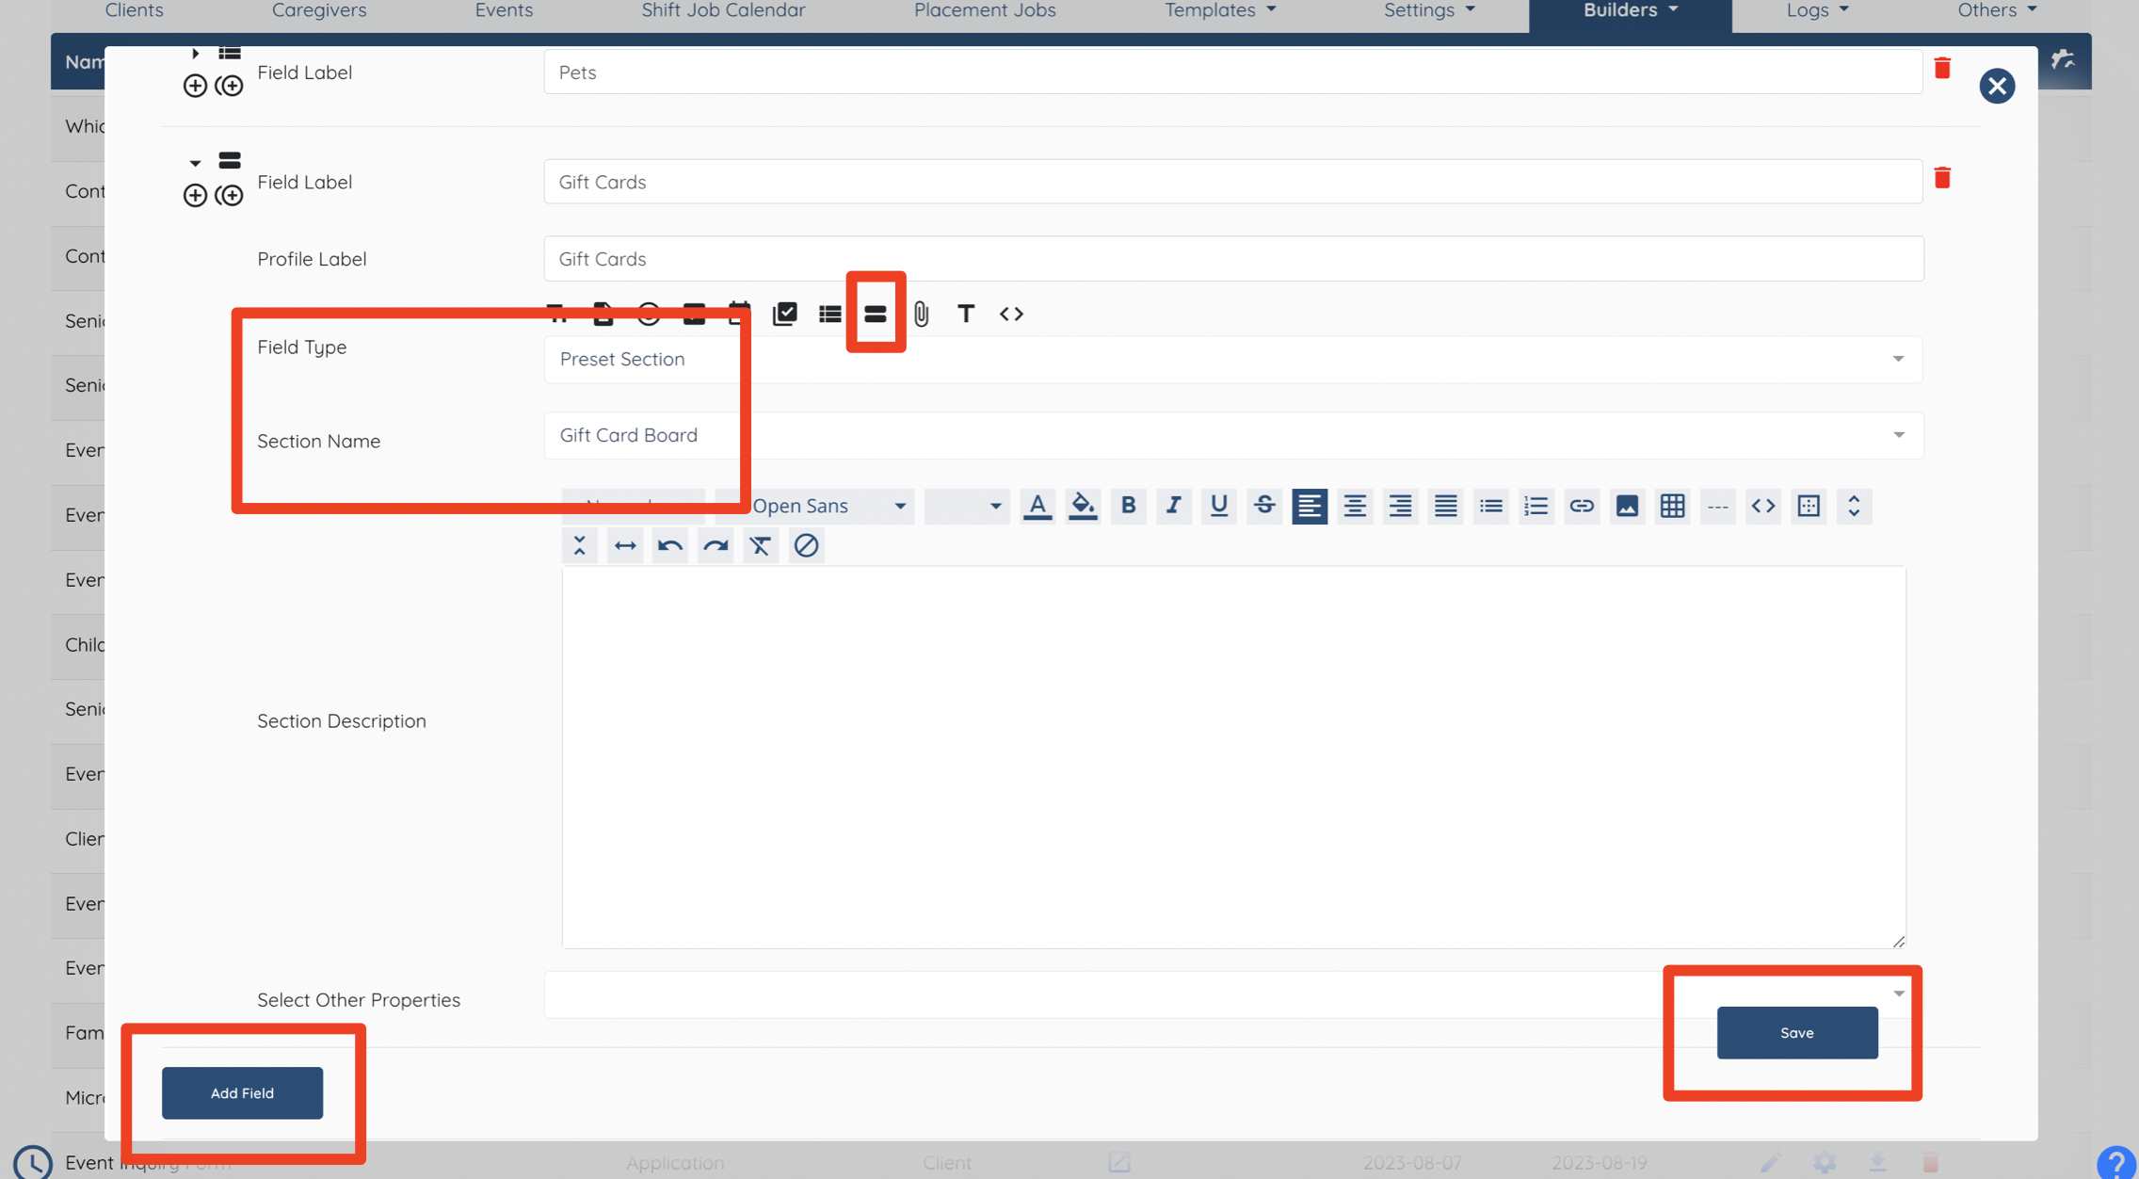Open the Others menu
The image size is (2139, 1179).
tap(1996, 10)
